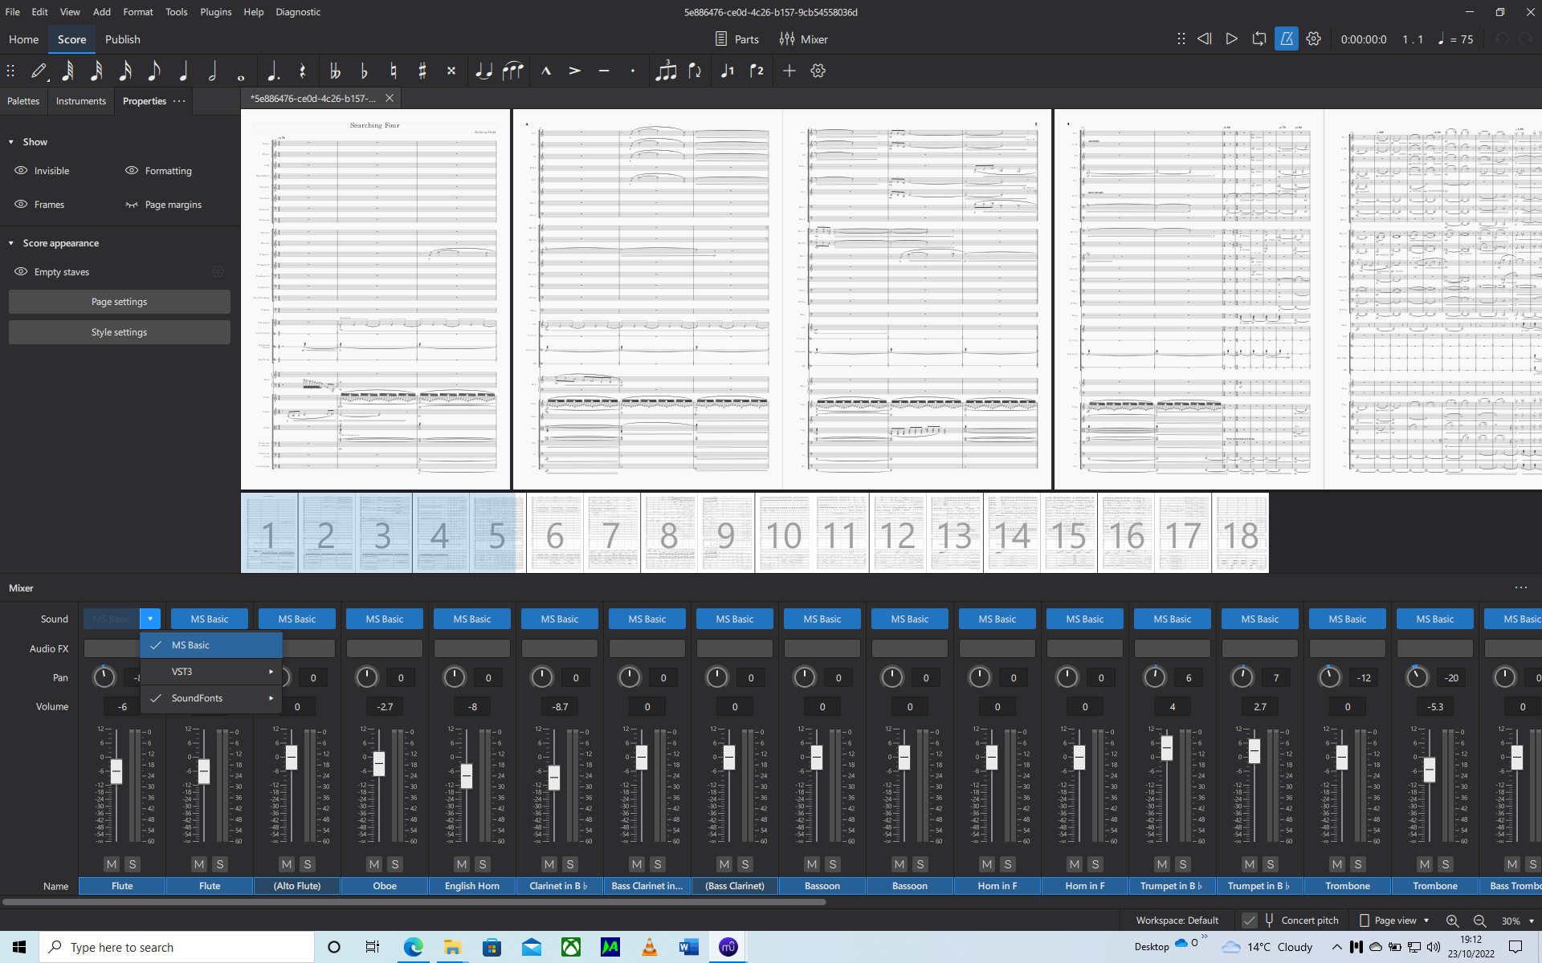The image size is (1542, 963).
Task: Apply staccato articulation
Action: click(632, 71)
